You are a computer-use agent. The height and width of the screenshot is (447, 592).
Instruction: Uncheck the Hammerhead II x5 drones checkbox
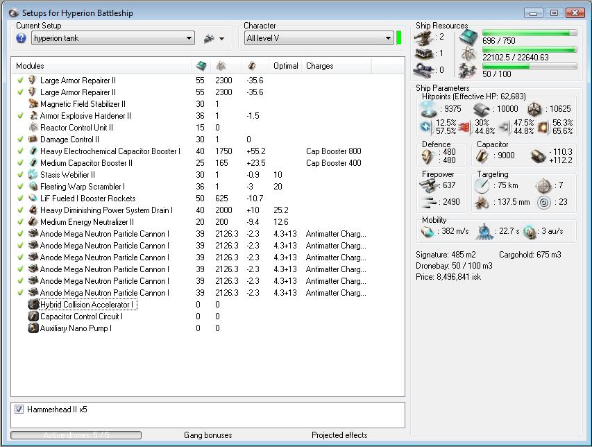click(19, 410)
